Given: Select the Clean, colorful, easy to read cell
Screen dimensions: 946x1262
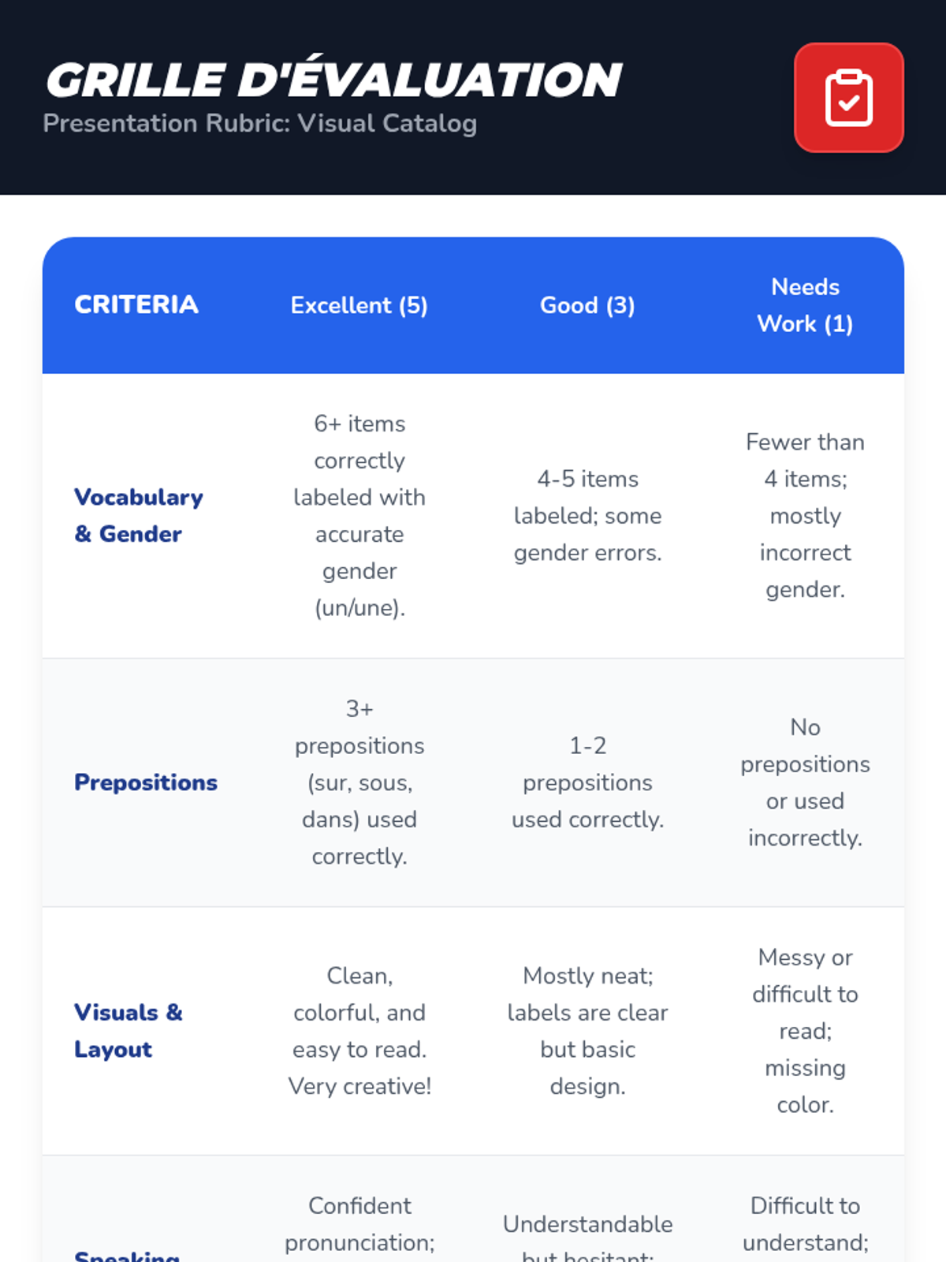Looking at the screenshot, I should (x=359, y=1031).
